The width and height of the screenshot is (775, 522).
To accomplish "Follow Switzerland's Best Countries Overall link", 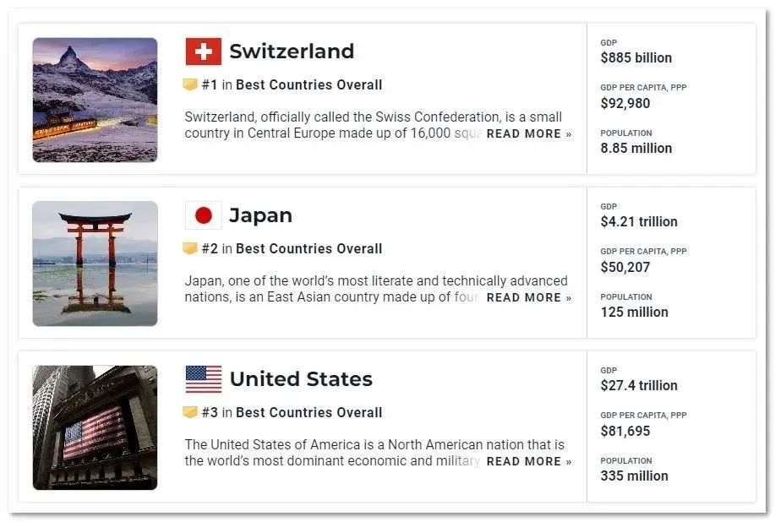I will click(309, 85).
